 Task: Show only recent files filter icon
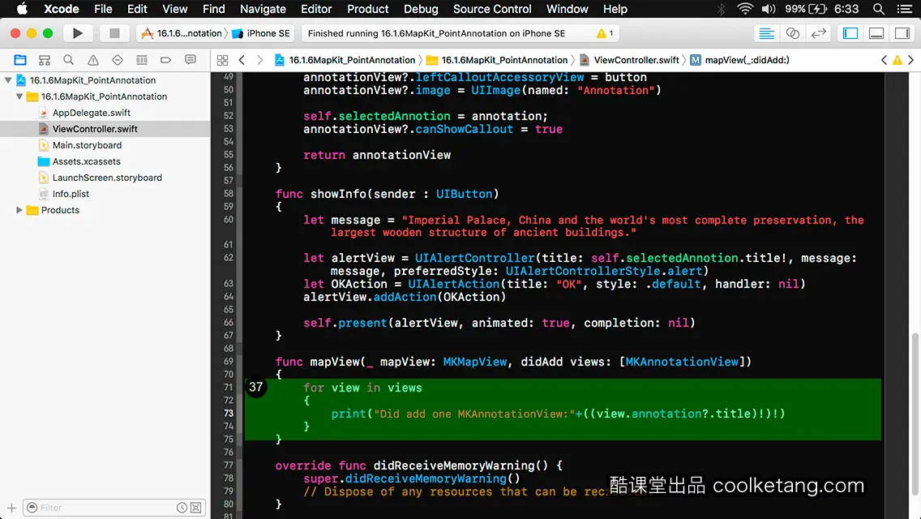(182, 508)
